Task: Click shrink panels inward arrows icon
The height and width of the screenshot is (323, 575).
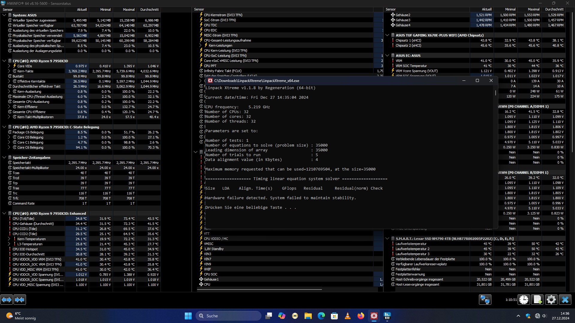Action: [x=20, y=299]
